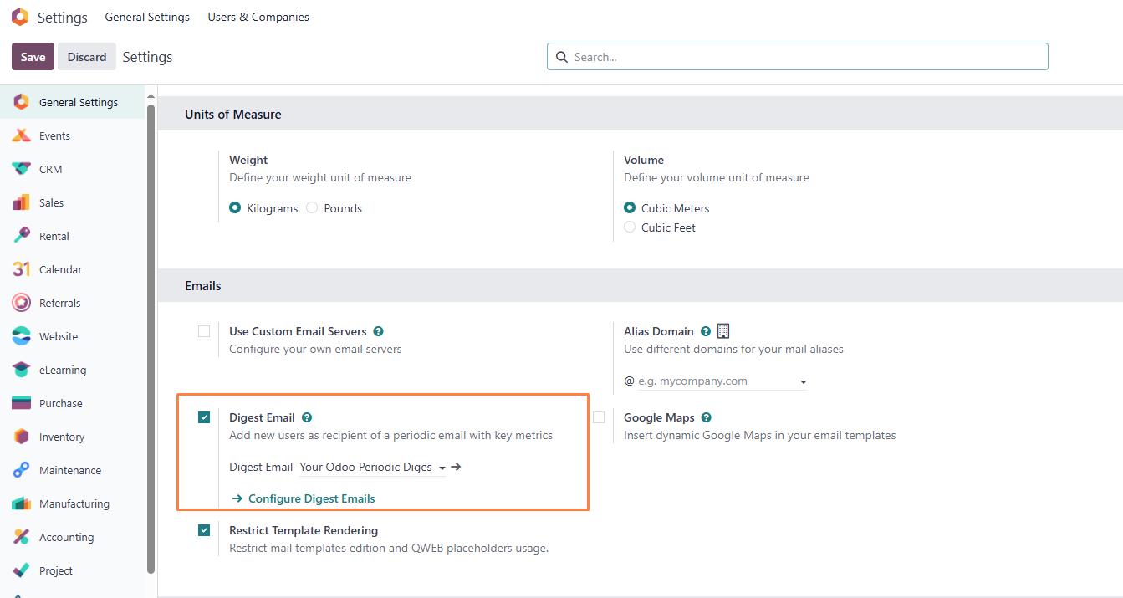Click help icon next to Digest Email
1123x598 pixels.
click(307, 417)
